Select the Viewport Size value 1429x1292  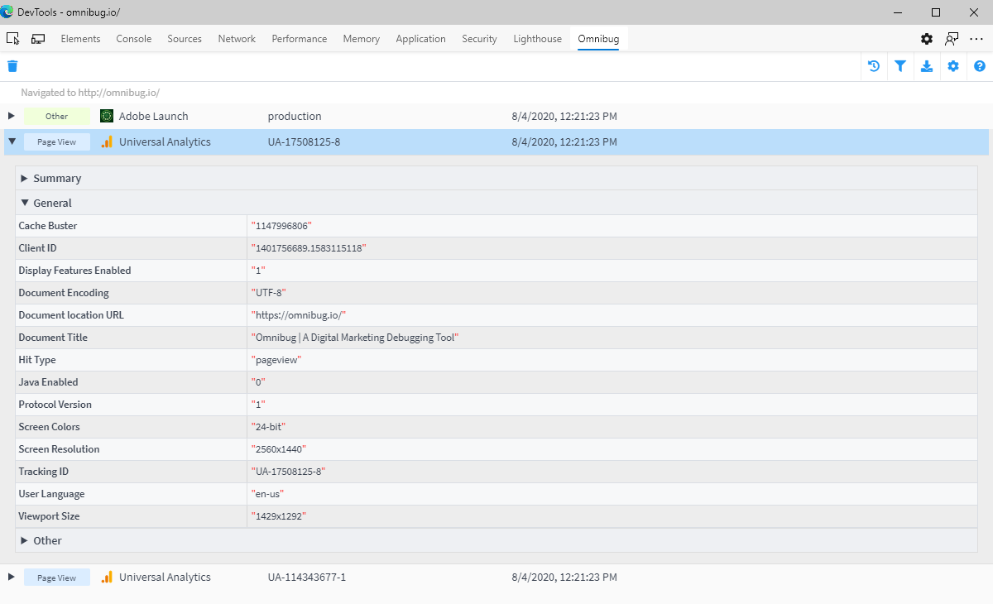coord(279,516)
